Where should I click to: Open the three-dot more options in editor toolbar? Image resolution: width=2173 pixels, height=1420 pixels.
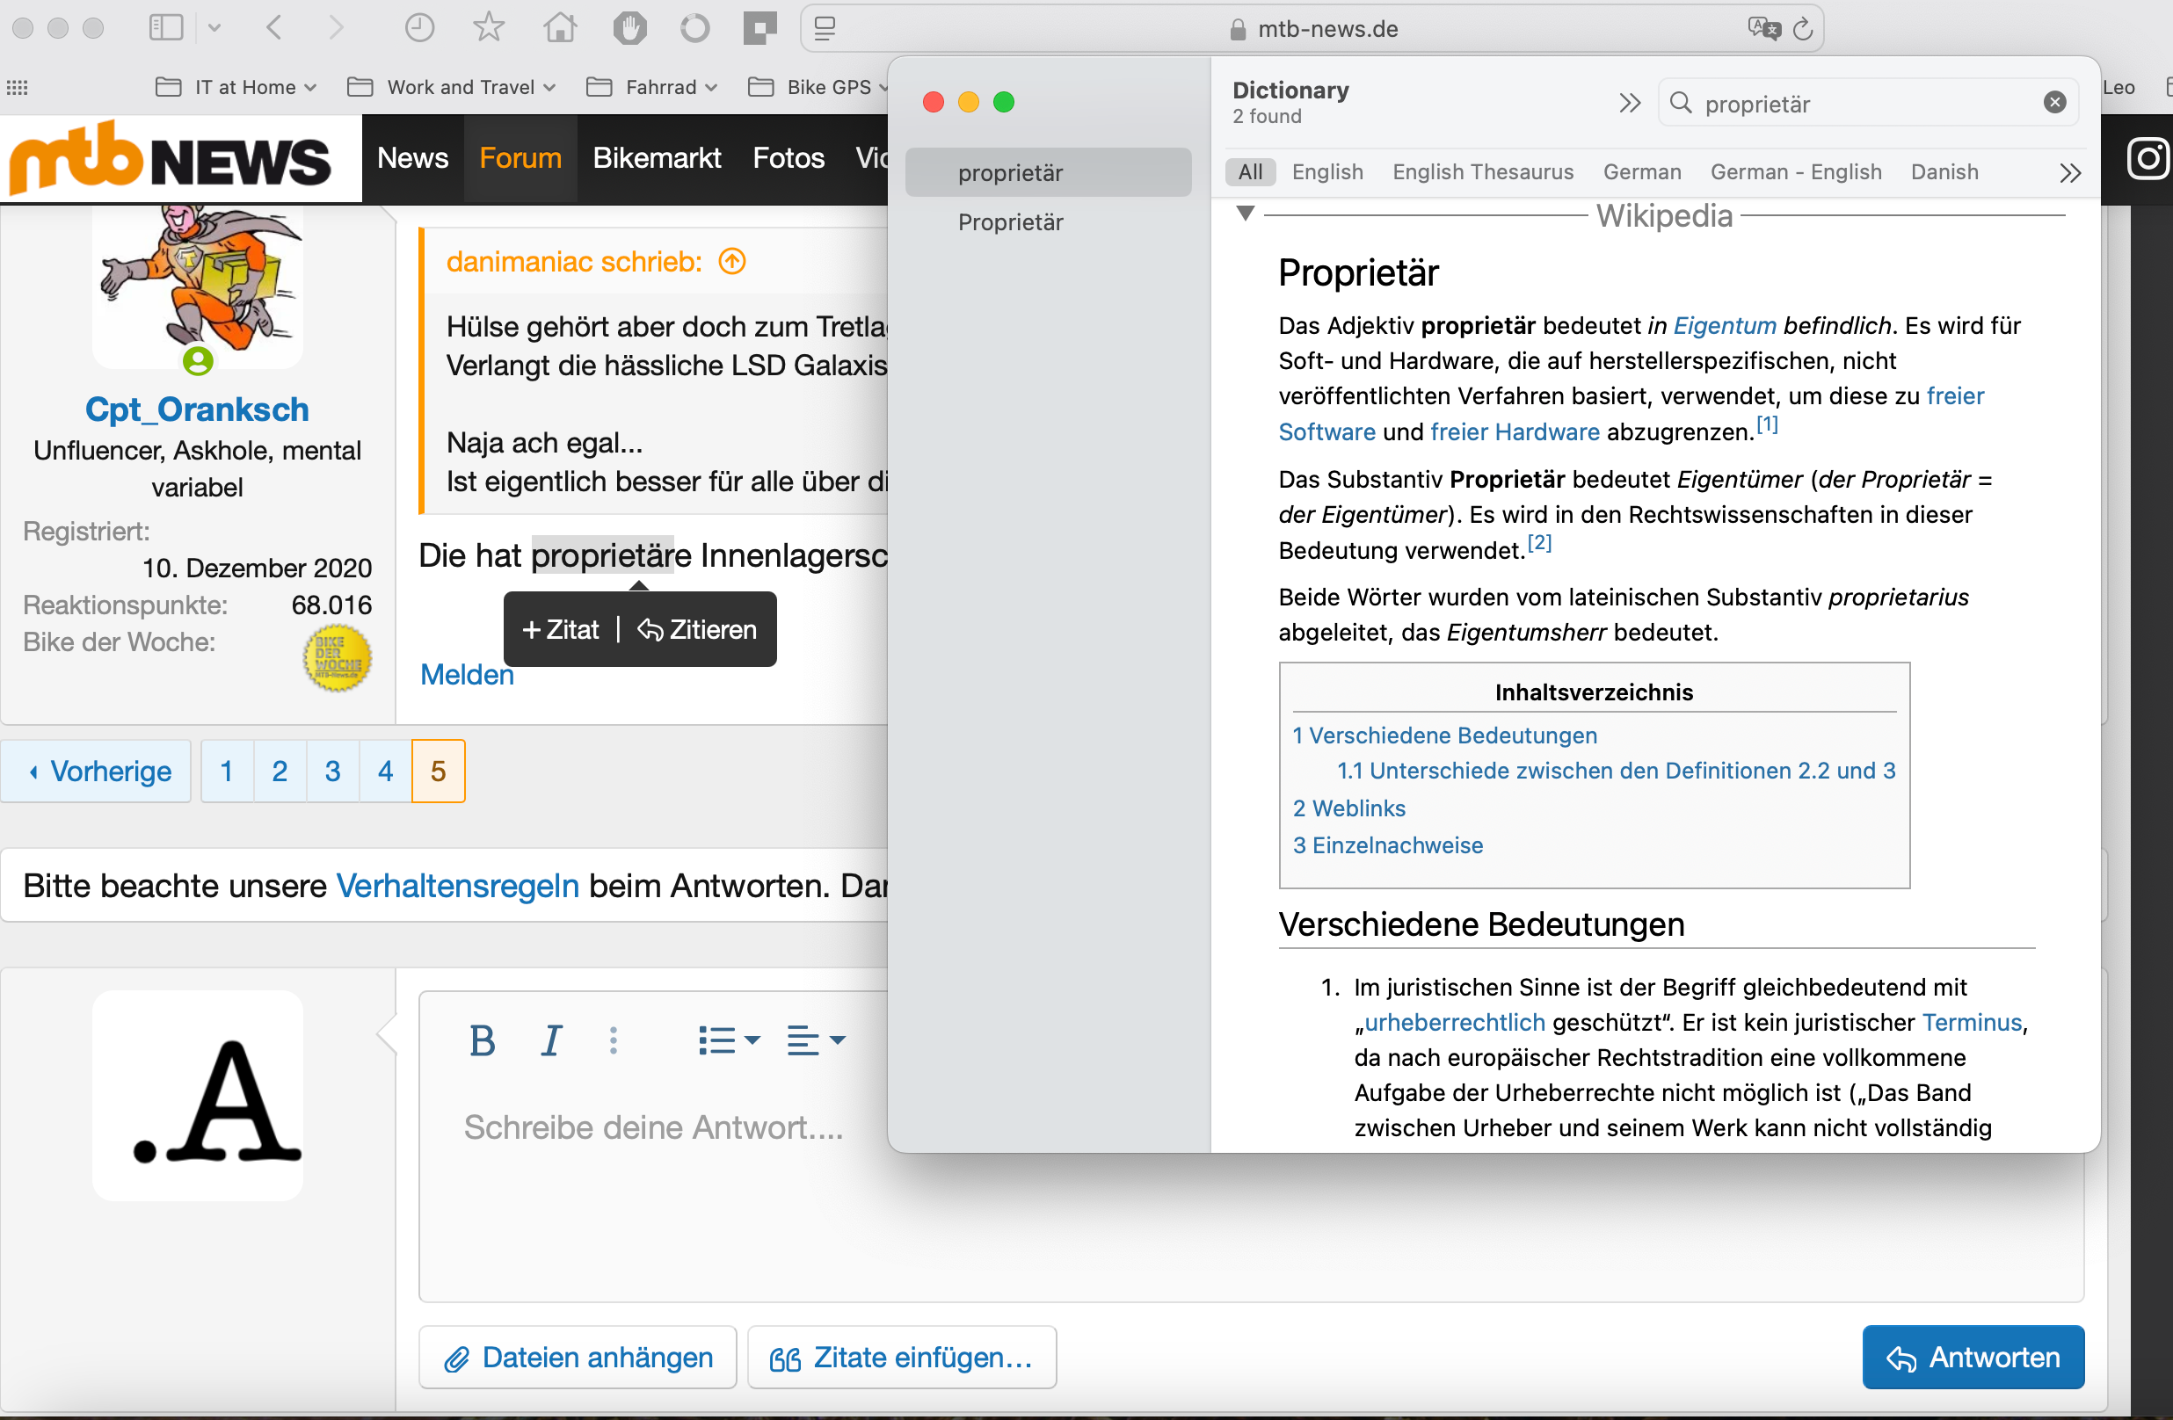(614, 1040)
